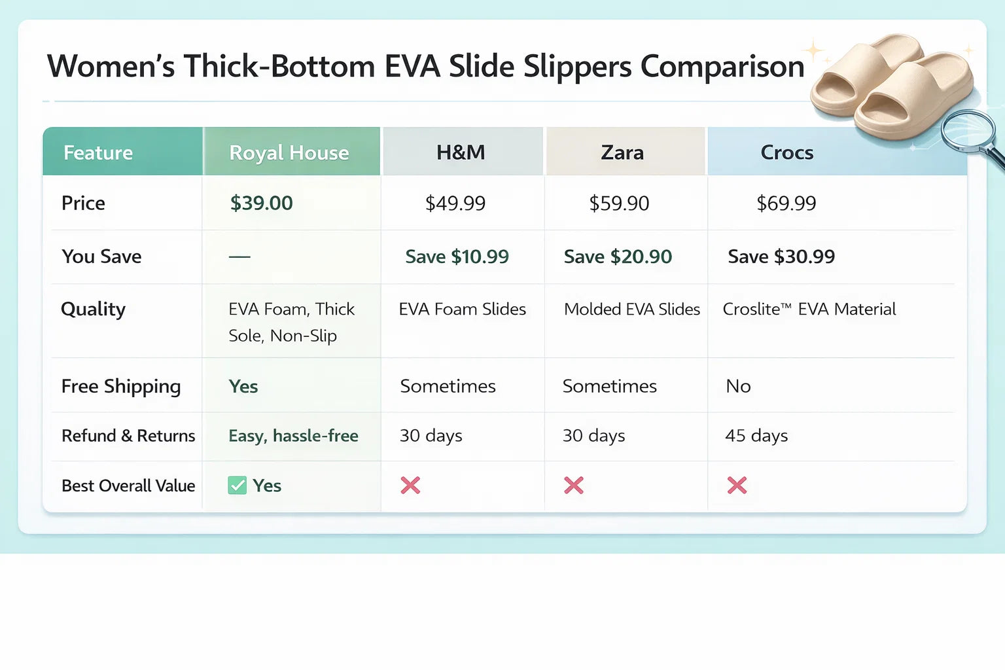1005x670 pixels.
Task: Click the Croslite EVA Material cell
Action: [x=809, y=309]
